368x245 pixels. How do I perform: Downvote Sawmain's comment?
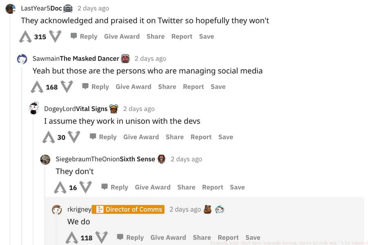[x=67, y=87]
